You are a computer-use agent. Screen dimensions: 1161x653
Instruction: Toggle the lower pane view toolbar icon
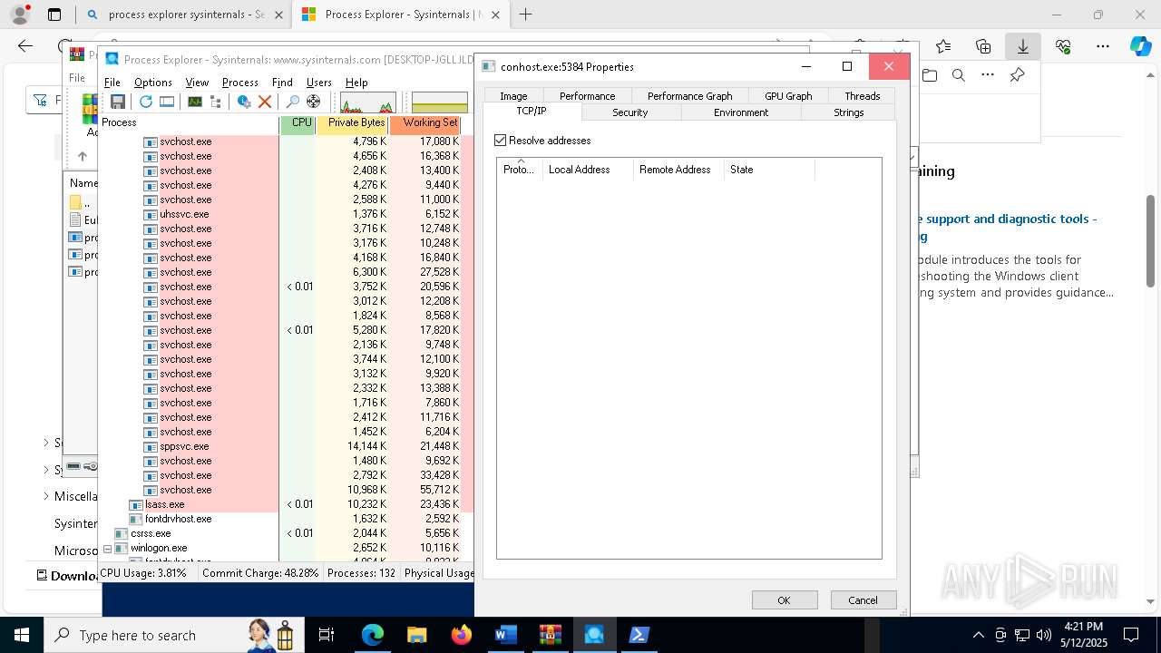tap(167, 102)
